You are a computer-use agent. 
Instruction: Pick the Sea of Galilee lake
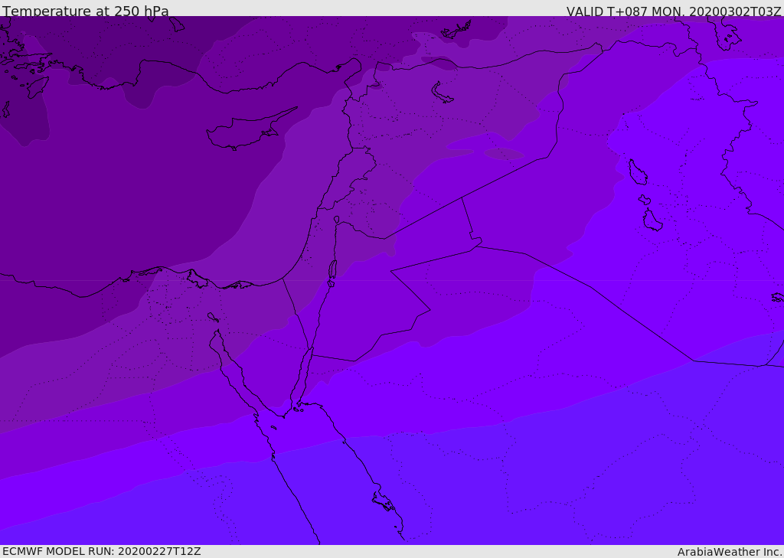(337, 220)
